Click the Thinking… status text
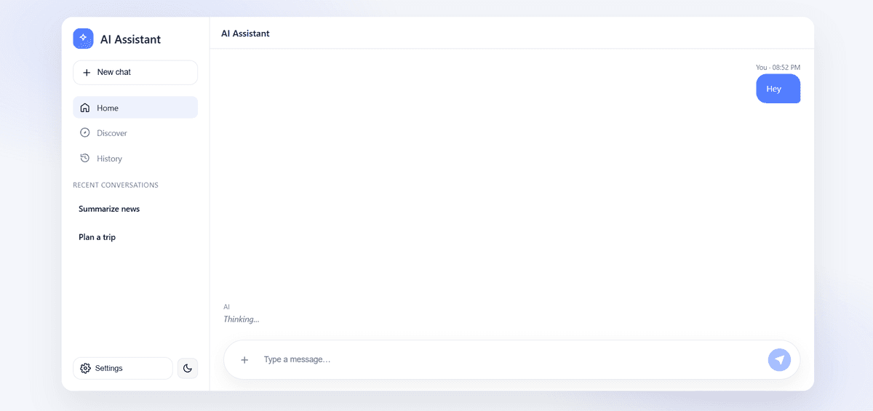This screenshot has width=873, height=411. [x=242, y=319]
